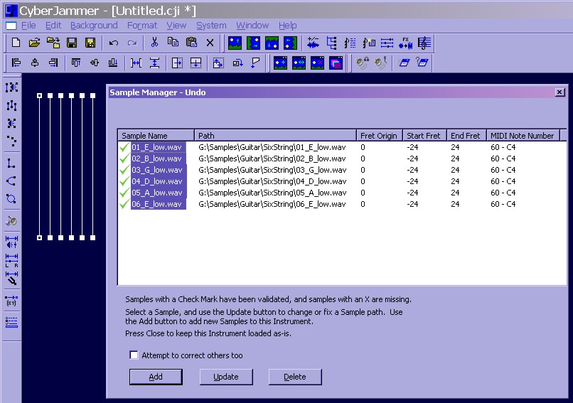Screen dimensions: 573x403
Task: Click the Redo arrow icon
Action: tap(132, 43)
